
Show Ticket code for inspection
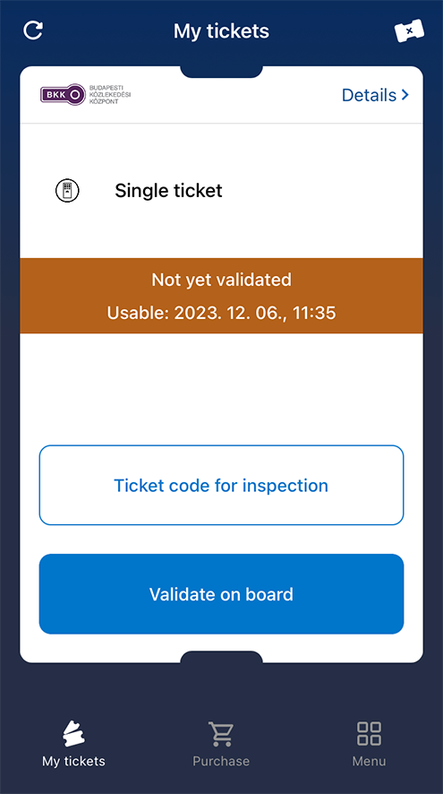(x=222, y=485)
